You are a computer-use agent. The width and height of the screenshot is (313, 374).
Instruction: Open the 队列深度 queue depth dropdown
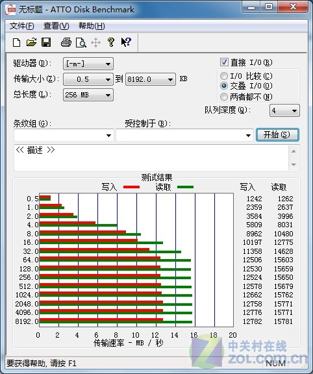point(284,110)
